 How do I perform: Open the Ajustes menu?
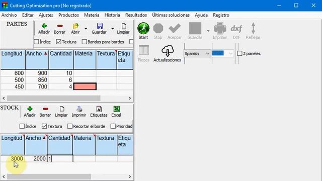coord(46,15)
